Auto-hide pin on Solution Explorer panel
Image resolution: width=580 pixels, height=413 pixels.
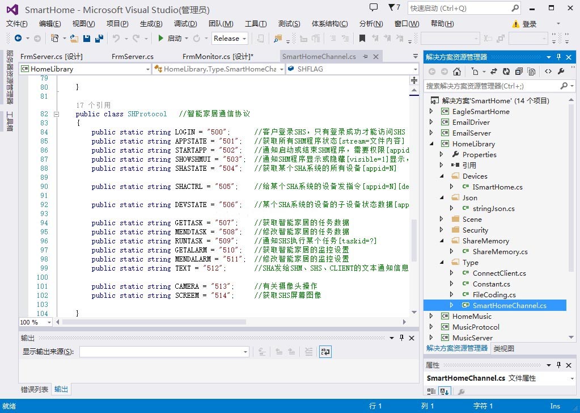(558, 57)
